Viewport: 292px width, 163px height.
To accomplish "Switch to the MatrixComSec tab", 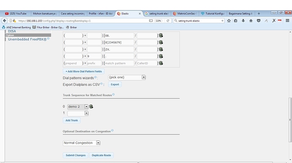I will pyautogui.click(x=185, y=13).
